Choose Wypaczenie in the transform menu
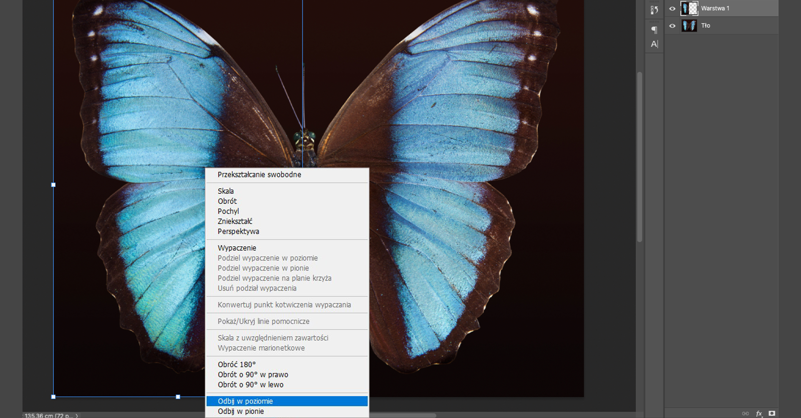This screenshot has height=418, width=801. [x=237, y=248]
